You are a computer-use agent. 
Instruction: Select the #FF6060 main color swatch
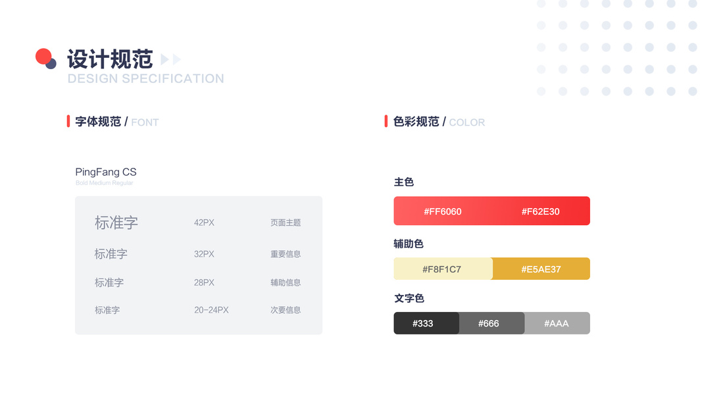442,211
